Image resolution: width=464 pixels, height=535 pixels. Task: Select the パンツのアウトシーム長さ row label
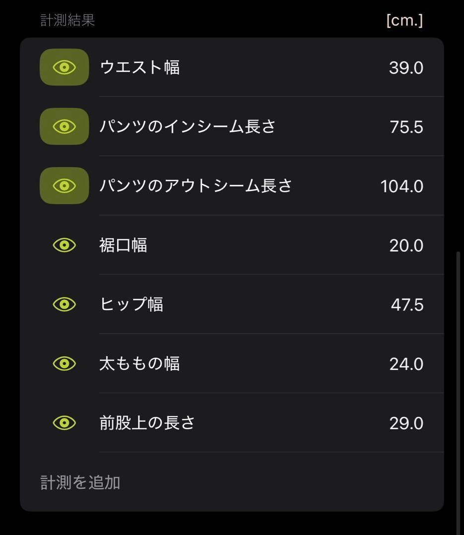coord(196,186)
